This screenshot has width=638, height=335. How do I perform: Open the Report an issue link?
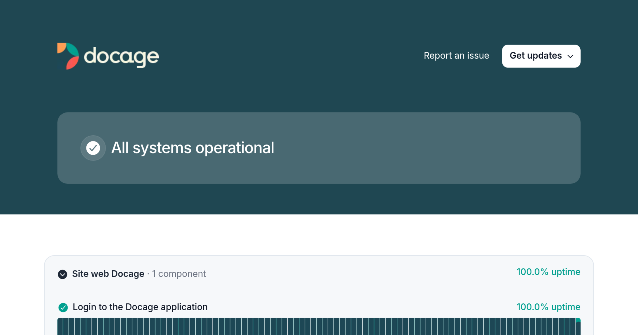point(456,56)
